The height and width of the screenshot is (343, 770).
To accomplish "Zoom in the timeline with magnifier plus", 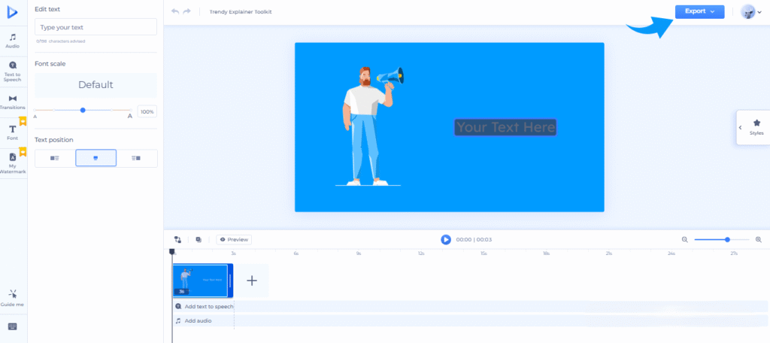I will coord(758,239).
